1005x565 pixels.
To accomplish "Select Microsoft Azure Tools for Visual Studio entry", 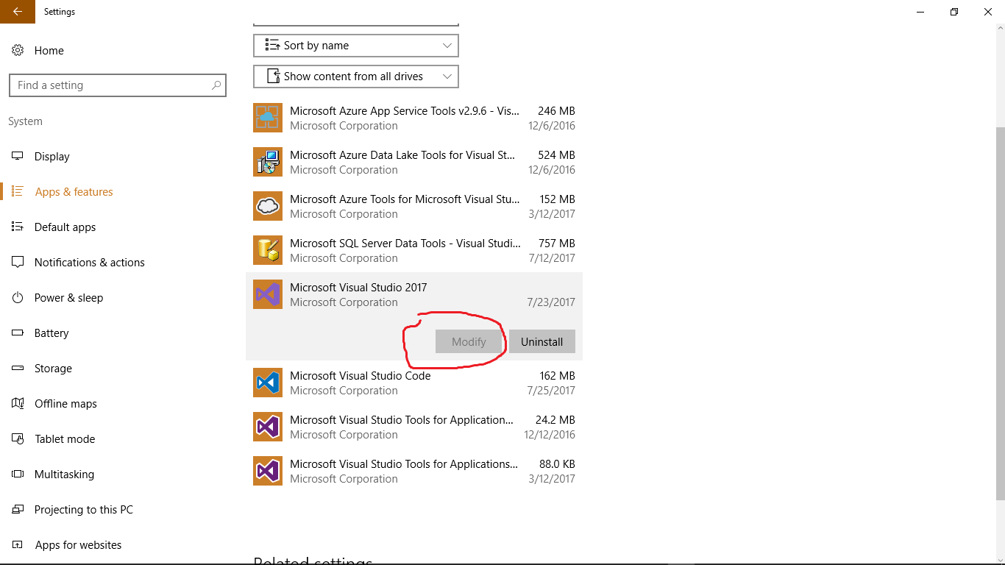I will tap(414, 206).
